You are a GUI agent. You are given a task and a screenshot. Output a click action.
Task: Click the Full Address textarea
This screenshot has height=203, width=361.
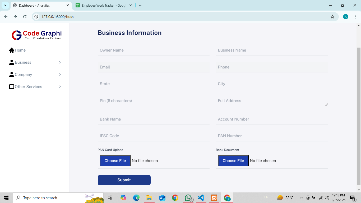(x=272, y=101)
